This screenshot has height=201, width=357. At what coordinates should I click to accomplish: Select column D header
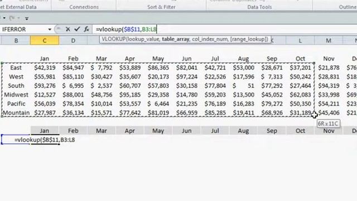73,41
